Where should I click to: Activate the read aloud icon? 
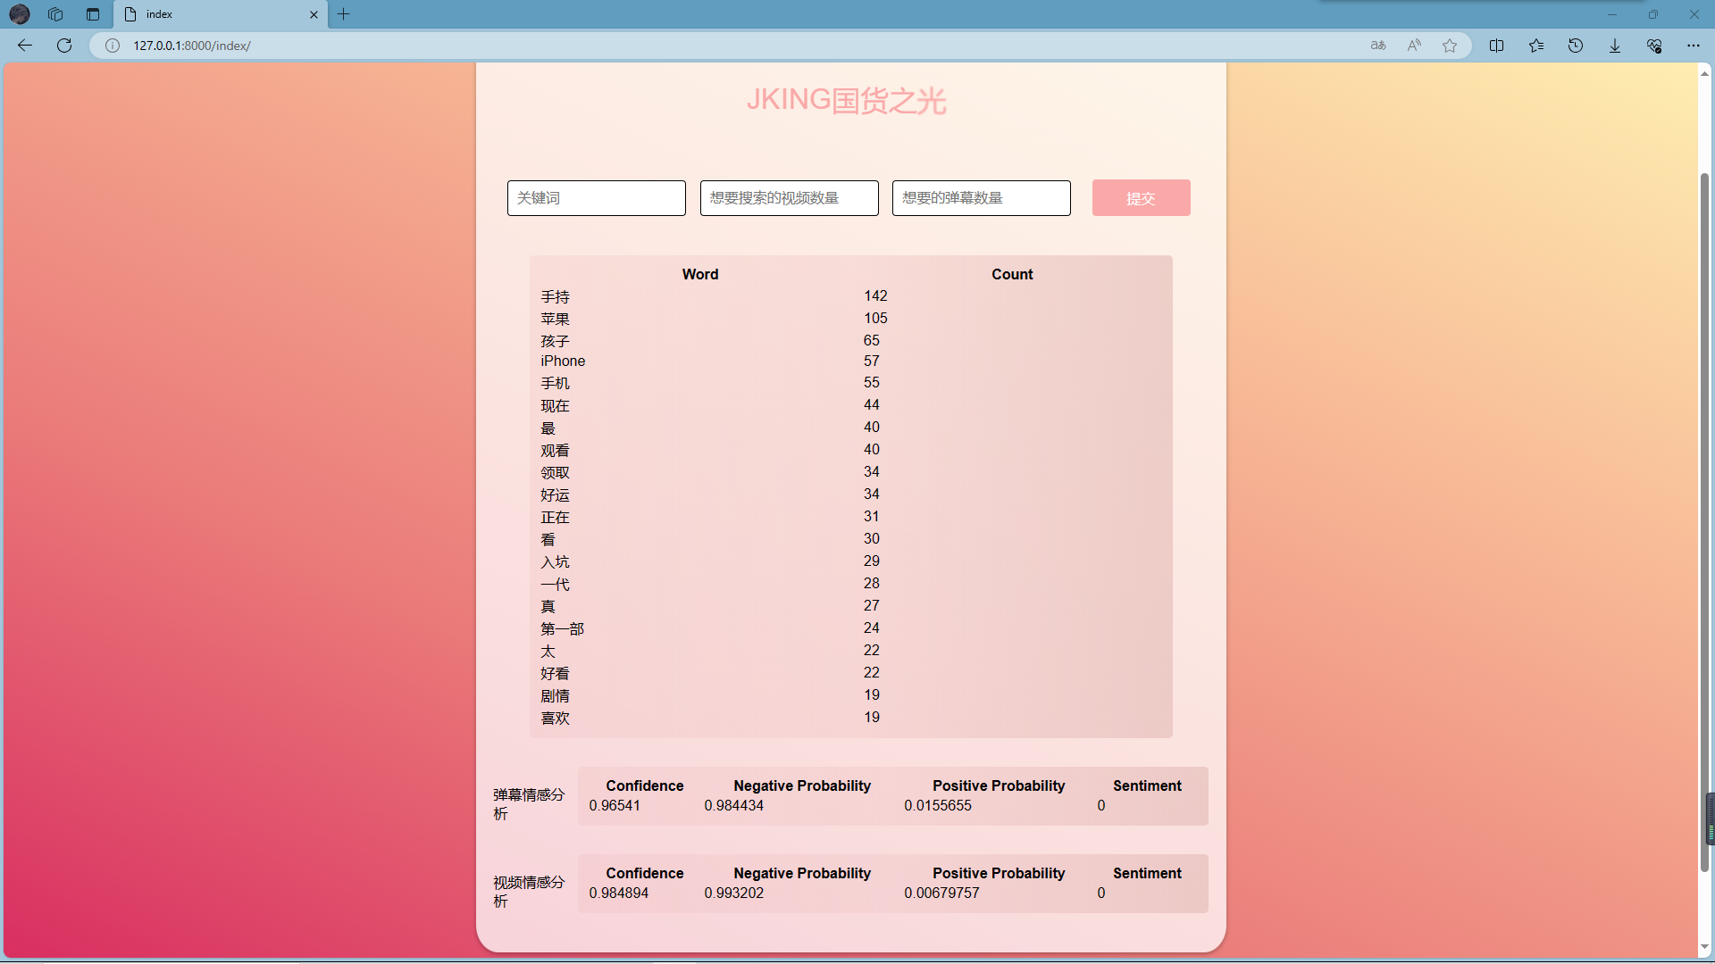coord(1414,46)
